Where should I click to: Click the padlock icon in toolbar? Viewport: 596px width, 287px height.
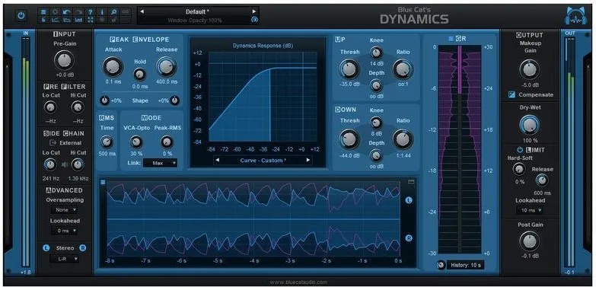[x=113, y=20]
